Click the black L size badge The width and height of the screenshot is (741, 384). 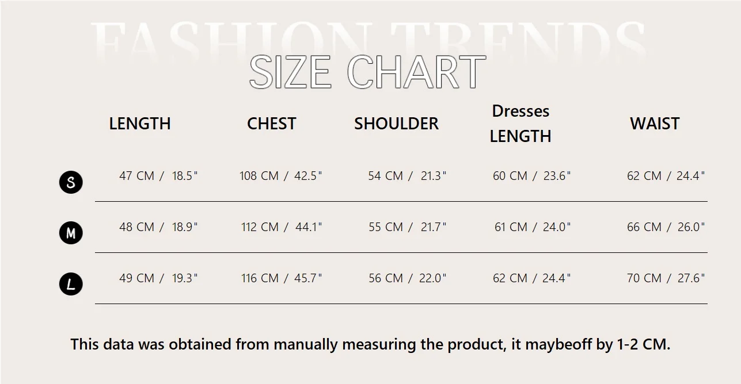point(71,284)
